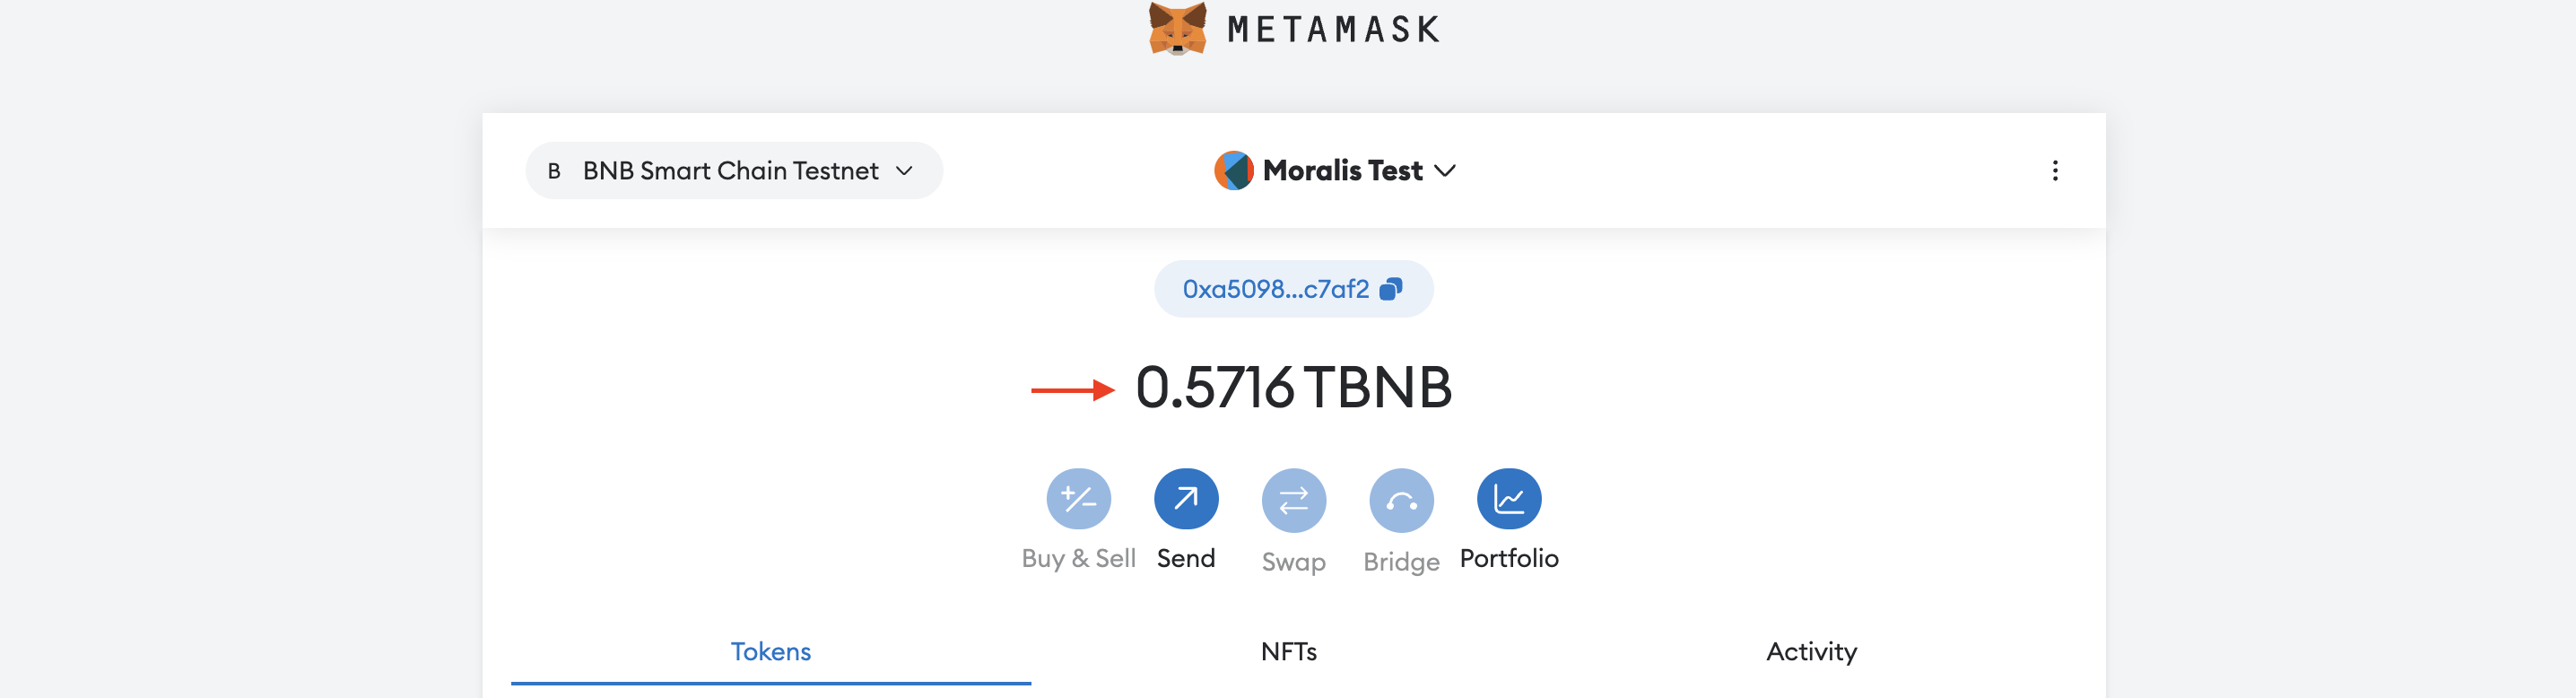2576x698 pixels.
Task: Open the Moralis Test account chevron
Action: pyautogui.click(x=1444, y=171)
